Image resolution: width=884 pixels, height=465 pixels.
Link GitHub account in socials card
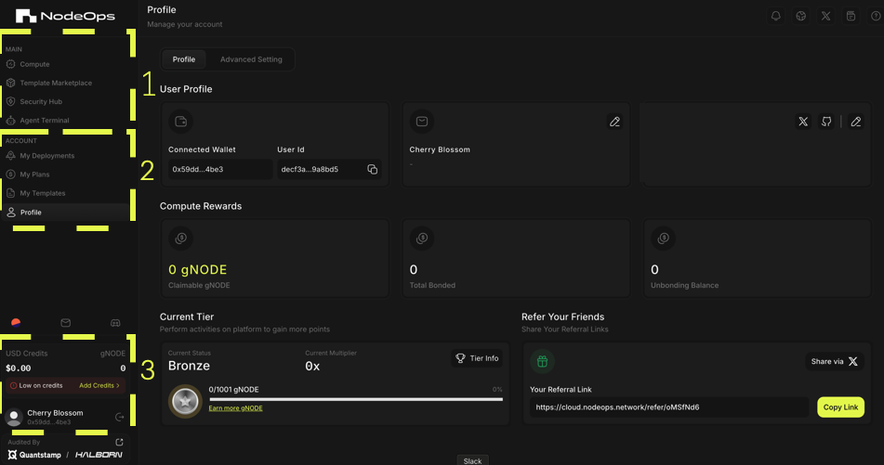(x=826, y=122)
